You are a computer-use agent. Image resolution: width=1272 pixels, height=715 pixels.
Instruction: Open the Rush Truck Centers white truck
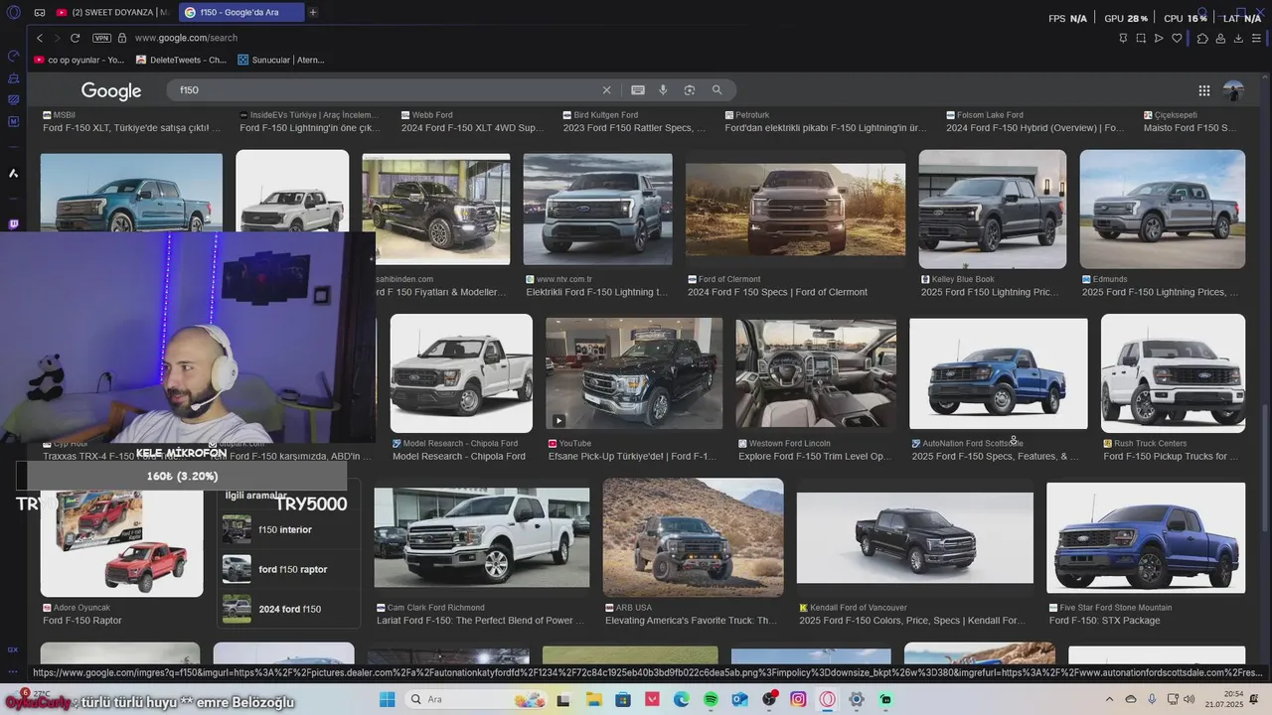[1173, 373]
